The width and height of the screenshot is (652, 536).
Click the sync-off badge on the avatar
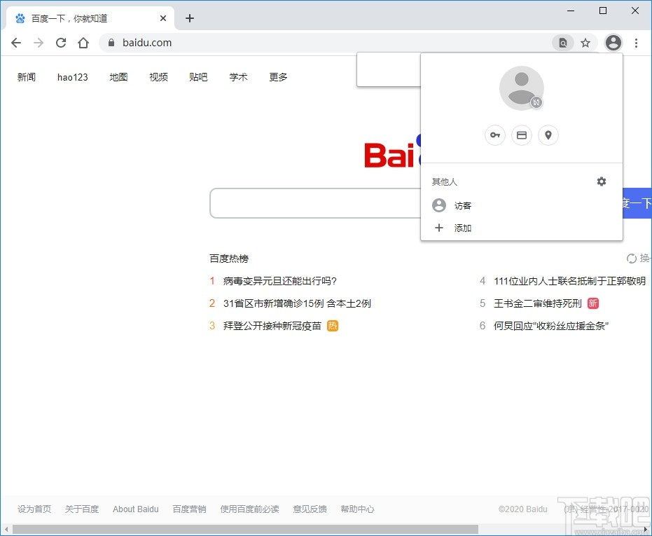point(536,102)
